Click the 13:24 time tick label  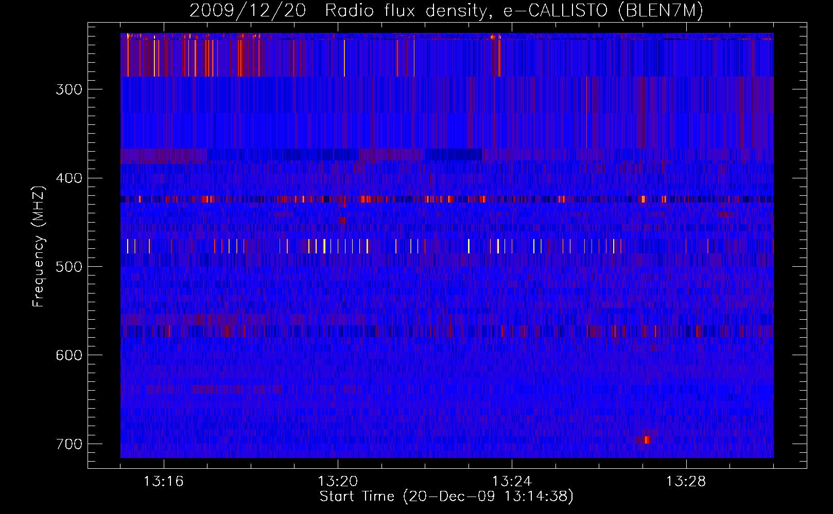point(512,482)
